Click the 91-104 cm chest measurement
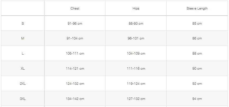229x107 pixels. [x=75, y=38]
